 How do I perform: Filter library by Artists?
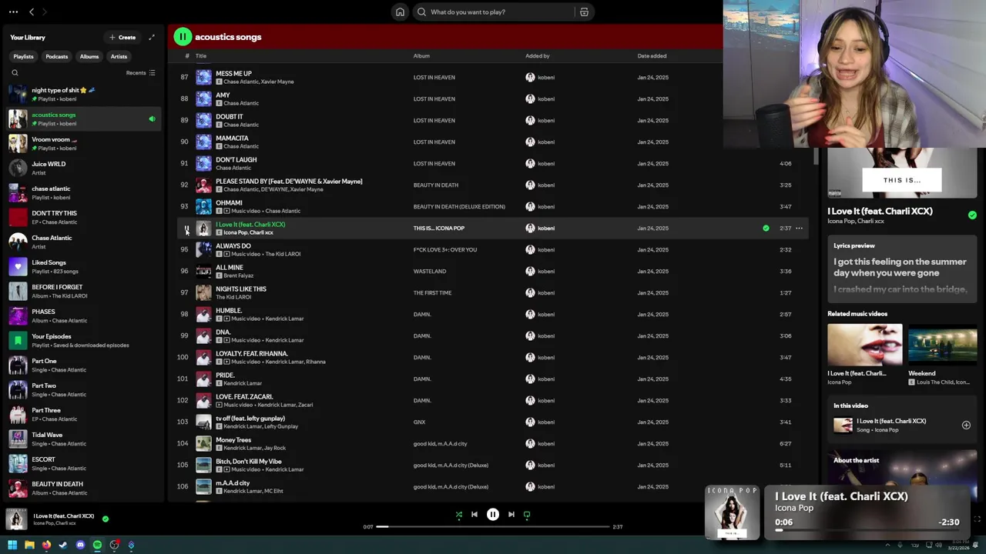coord(119,56)
